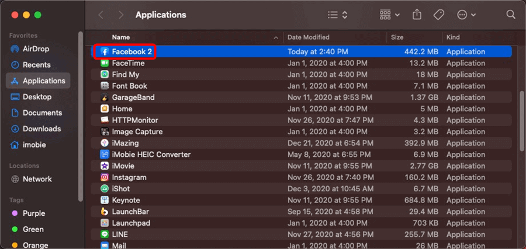Select Applications in sidebar
The height and width of the screenshot is (249, 526).
click(x=38, y=80)
